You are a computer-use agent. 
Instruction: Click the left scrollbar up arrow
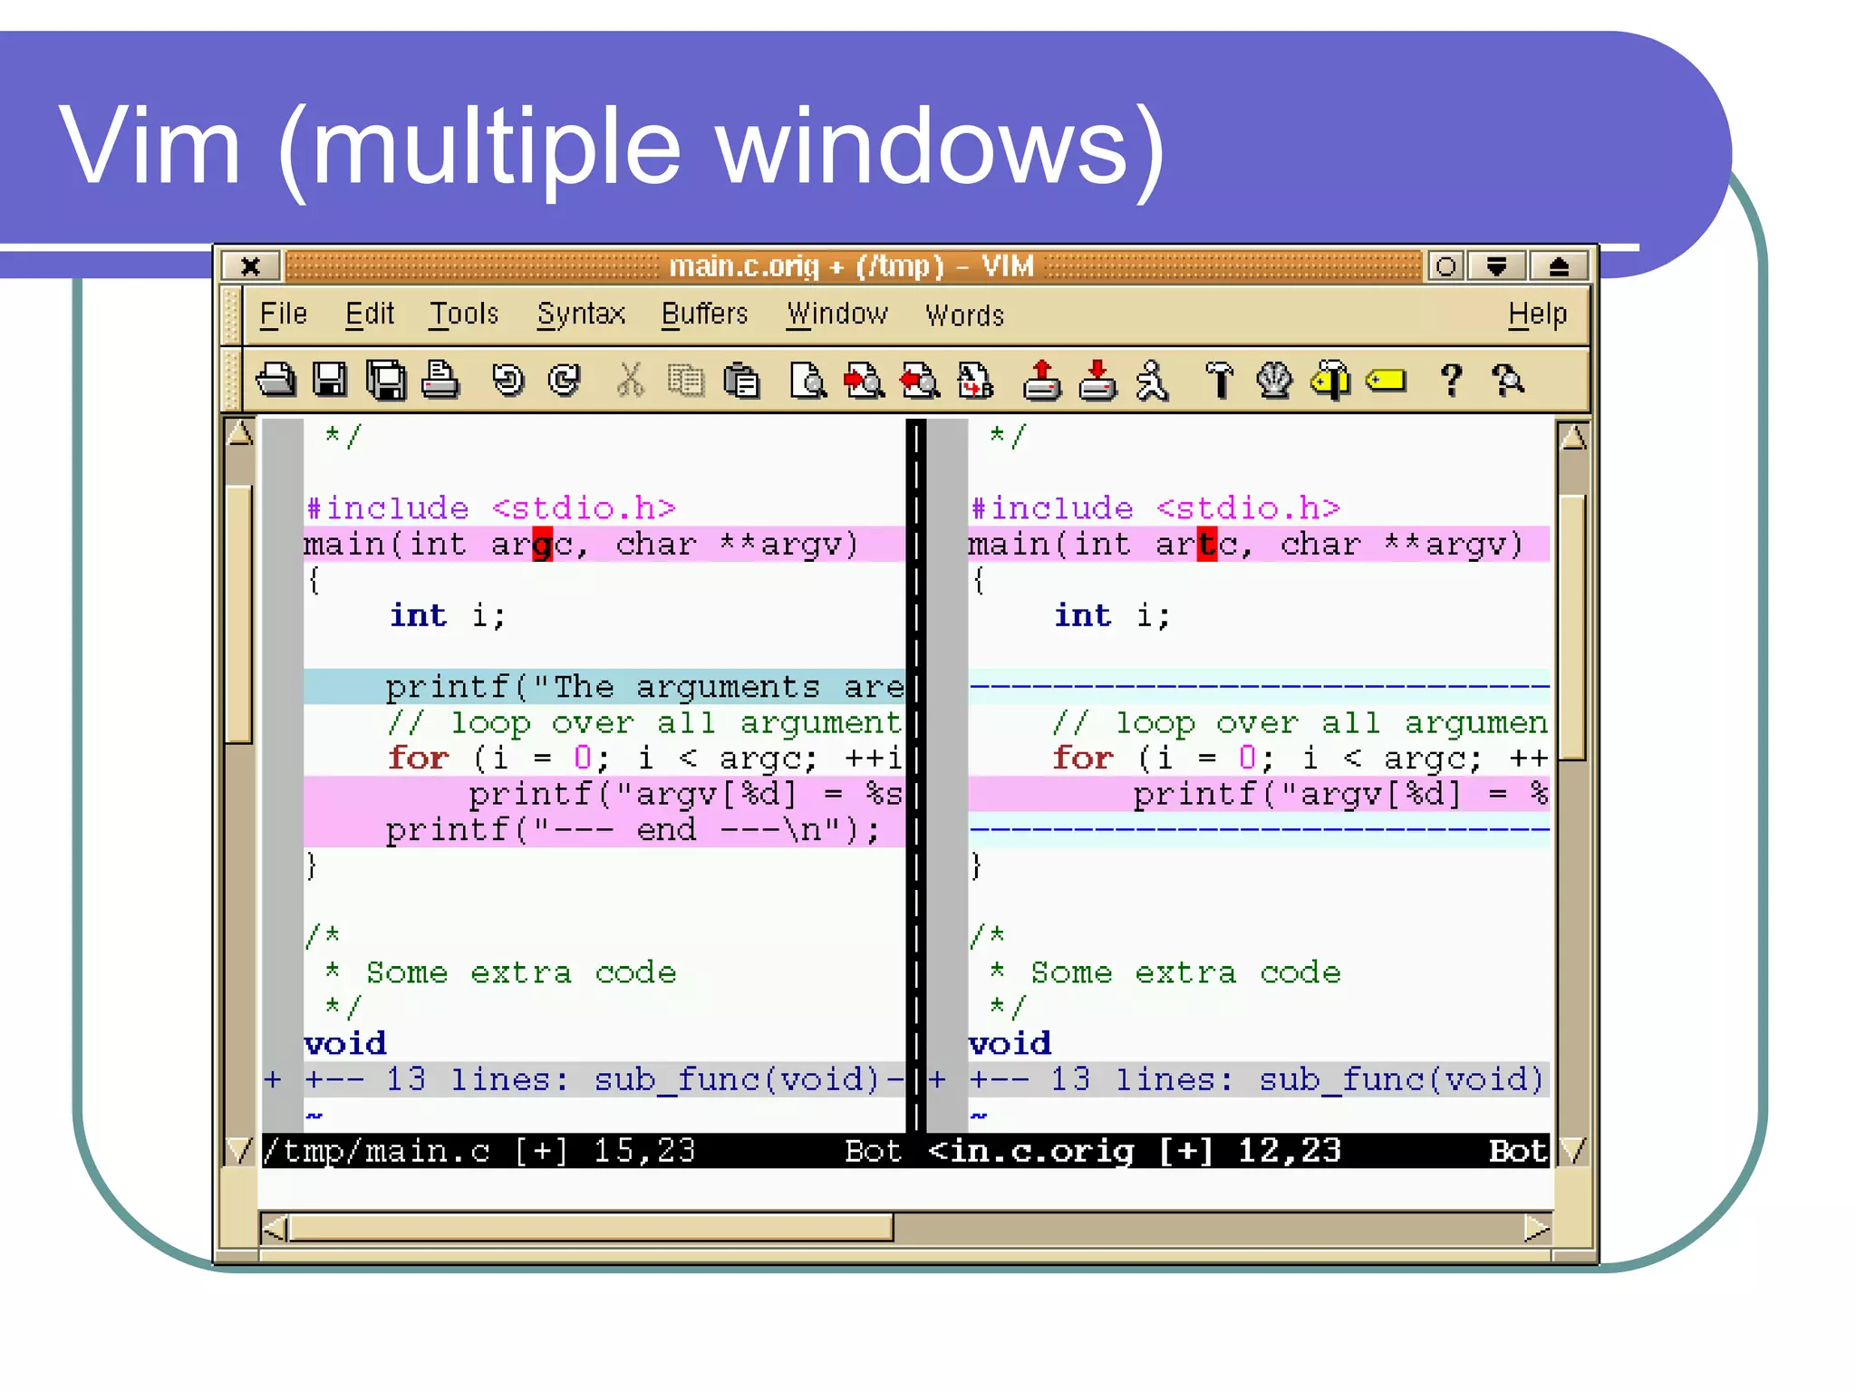tap(240, 434)
